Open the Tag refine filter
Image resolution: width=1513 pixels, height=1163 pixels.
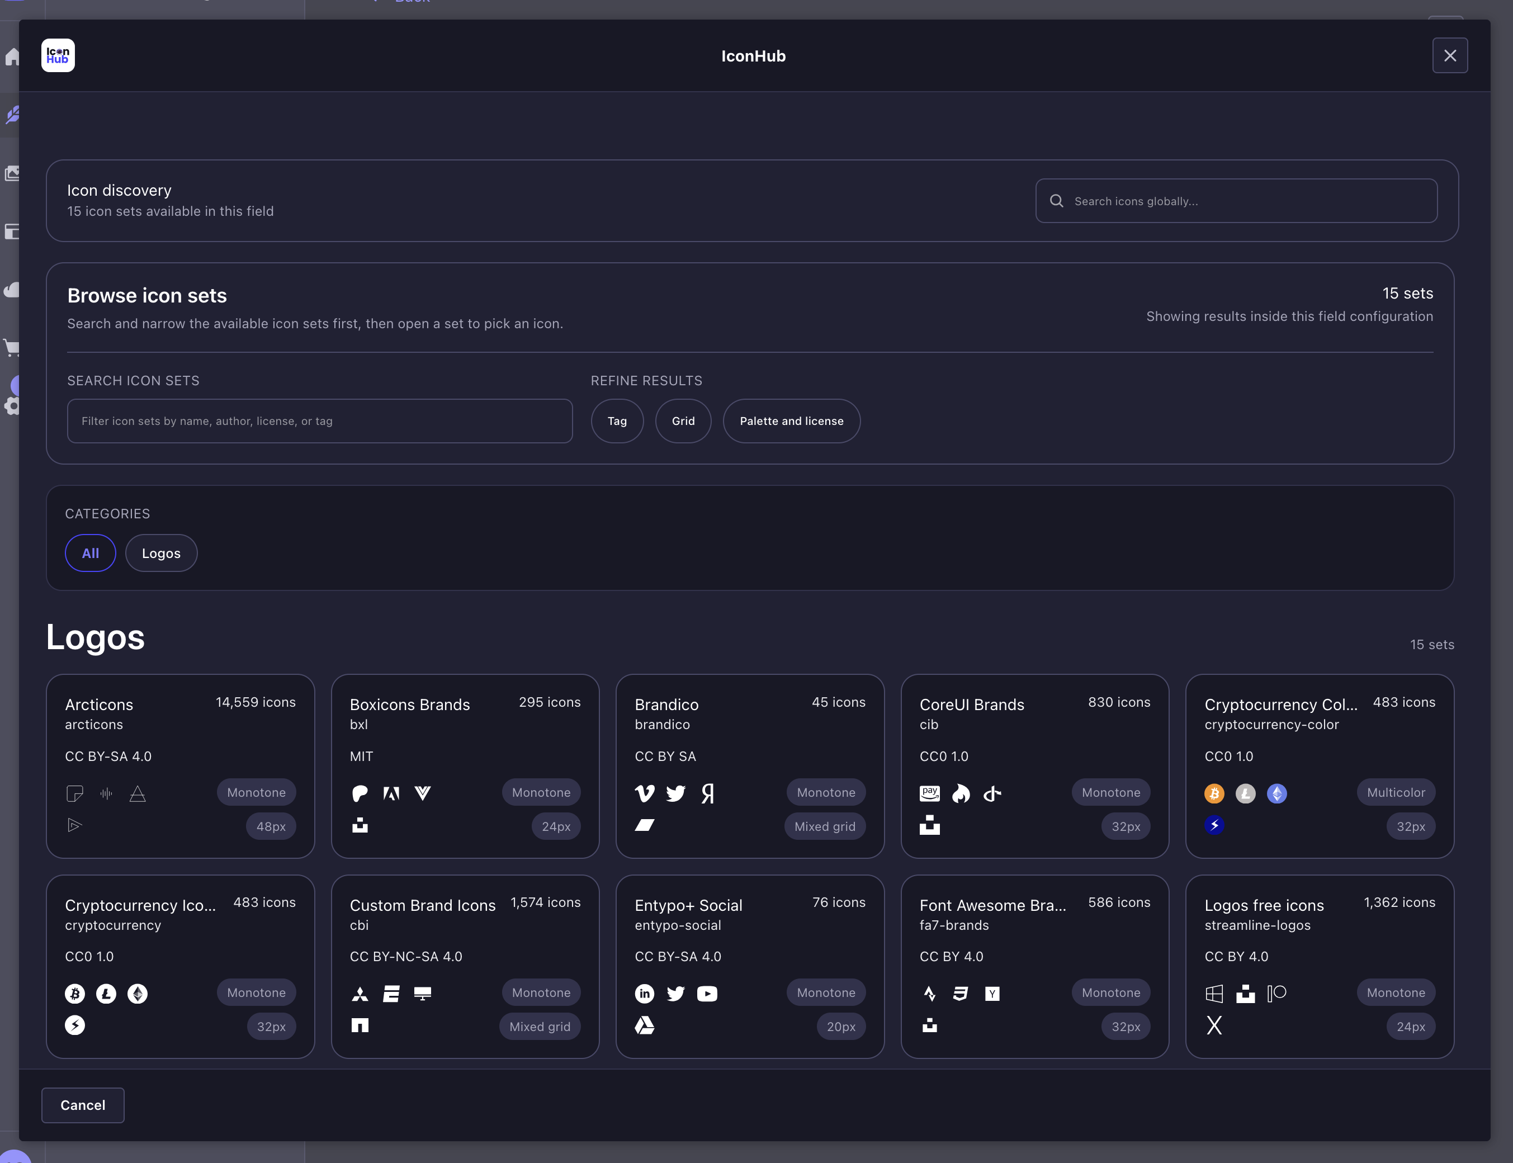point(617,421)
